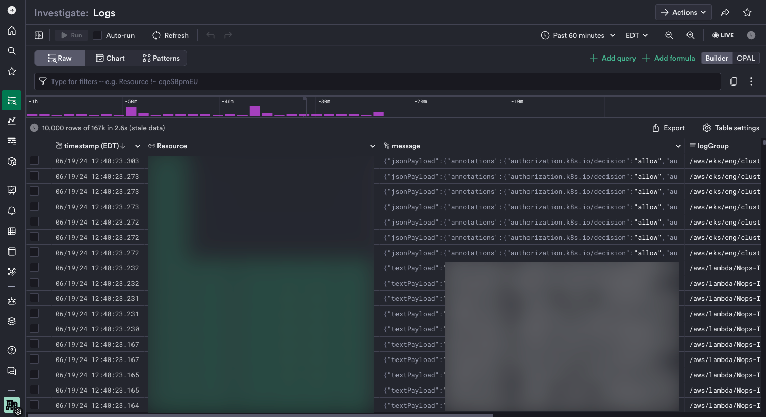
Task: Open the timestamp column menu chevron
Action: 137,146
